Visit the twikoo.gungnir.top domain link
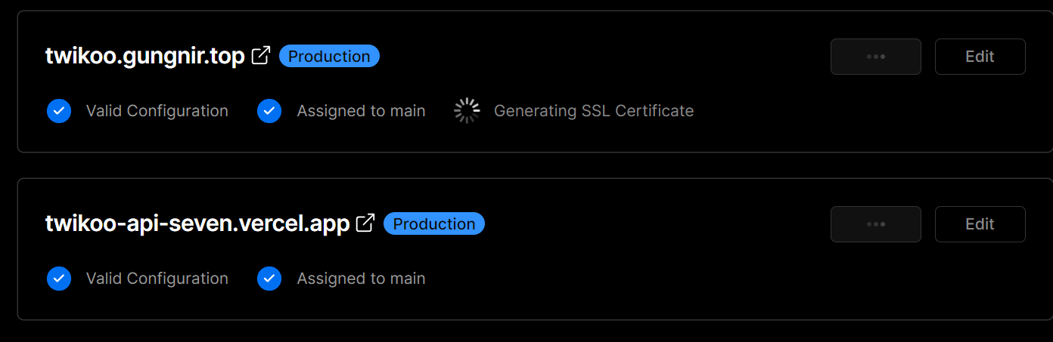Screen dimensions: 1053x342 tap(145, 57)
